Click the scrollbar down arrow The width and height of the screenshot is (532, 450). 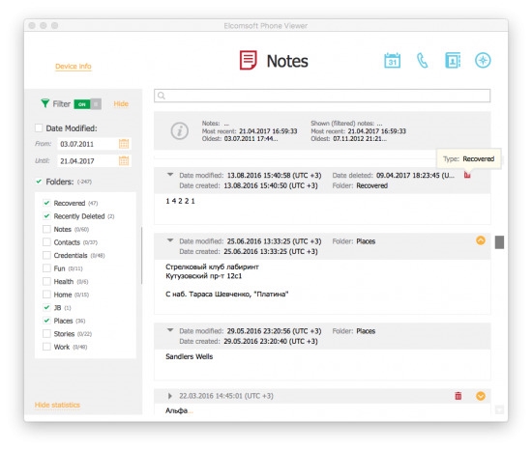tap(499, 409)
